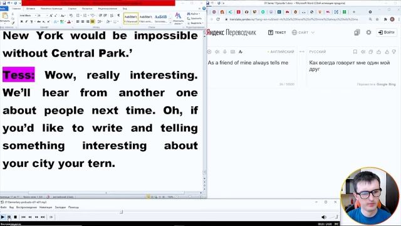Increase paragraph indent in Word

[105, 16]
